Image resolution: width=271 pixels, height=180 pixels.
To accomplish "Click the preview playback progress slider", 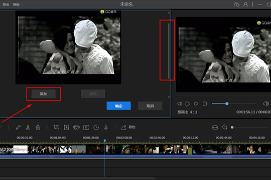I will point(234,103).
